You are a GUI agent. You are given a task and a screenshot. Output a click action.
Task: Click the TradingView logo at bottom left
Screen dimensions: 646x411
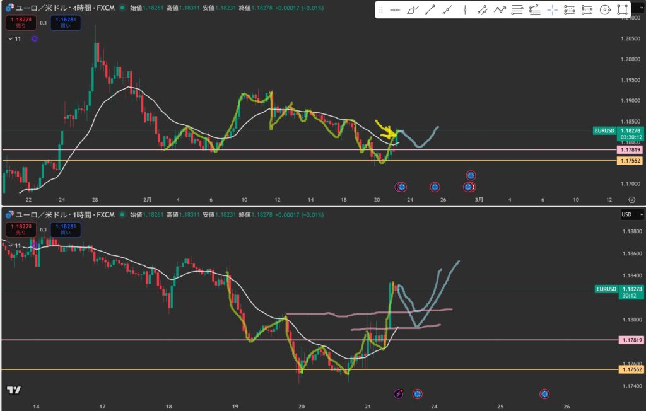click(x=13, y=390)
